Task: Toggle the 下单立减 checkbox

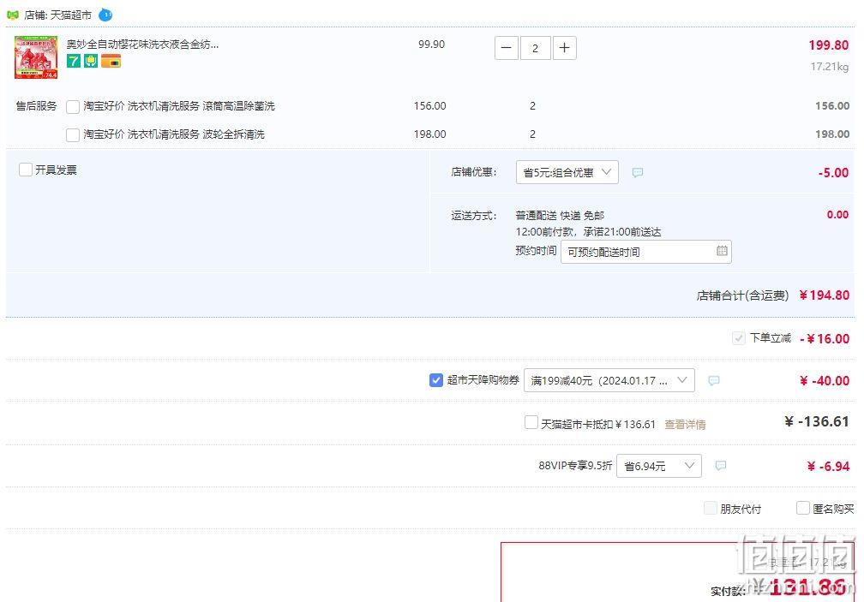Action: [738, 338]
